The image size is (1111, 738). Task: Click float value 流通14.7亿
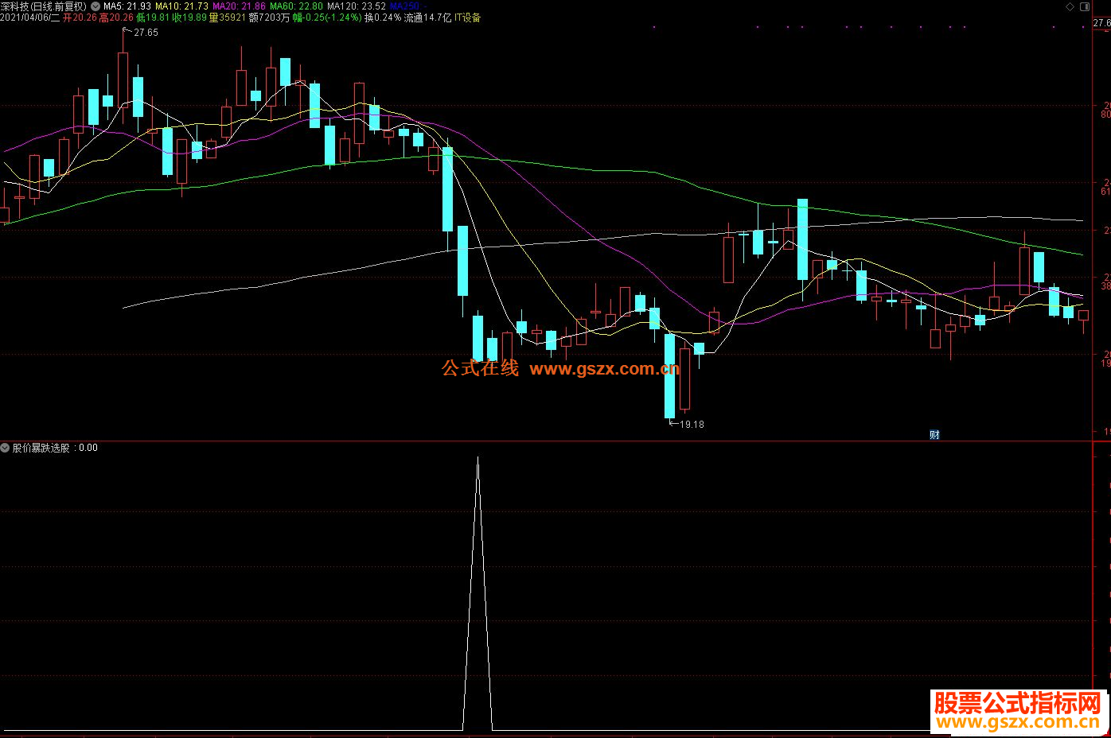[x=427, y=17]
